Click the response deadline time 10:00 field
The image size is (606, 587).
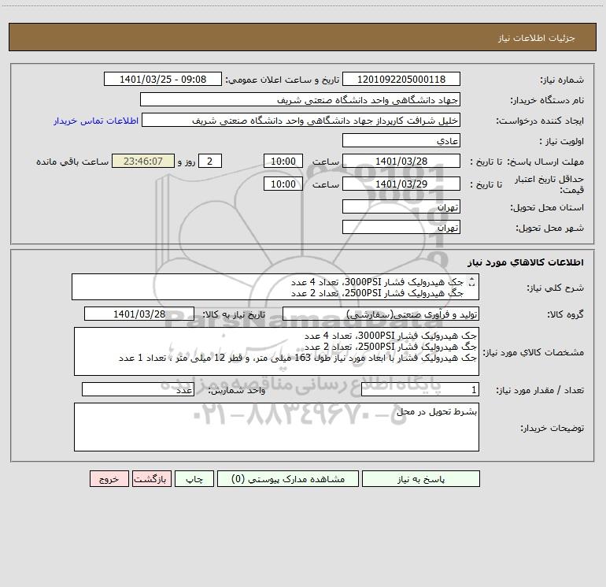click(283, 161)
